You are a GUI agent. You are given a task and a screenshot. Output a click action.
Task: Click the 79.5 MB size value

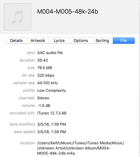click(45, 68)
